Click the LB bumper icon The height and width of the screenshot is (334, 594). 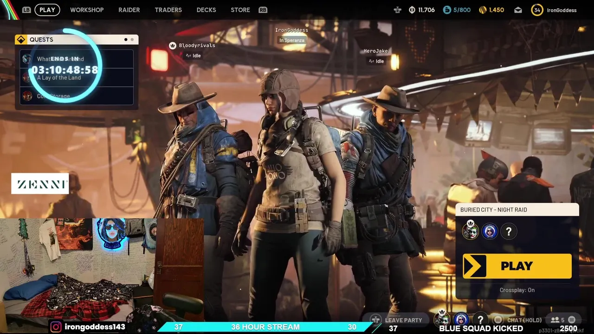point(26,10)
